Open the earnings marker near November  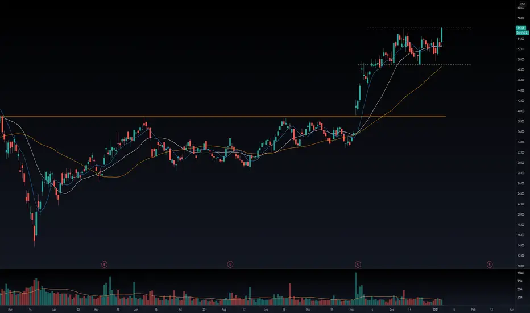(358, 264)
